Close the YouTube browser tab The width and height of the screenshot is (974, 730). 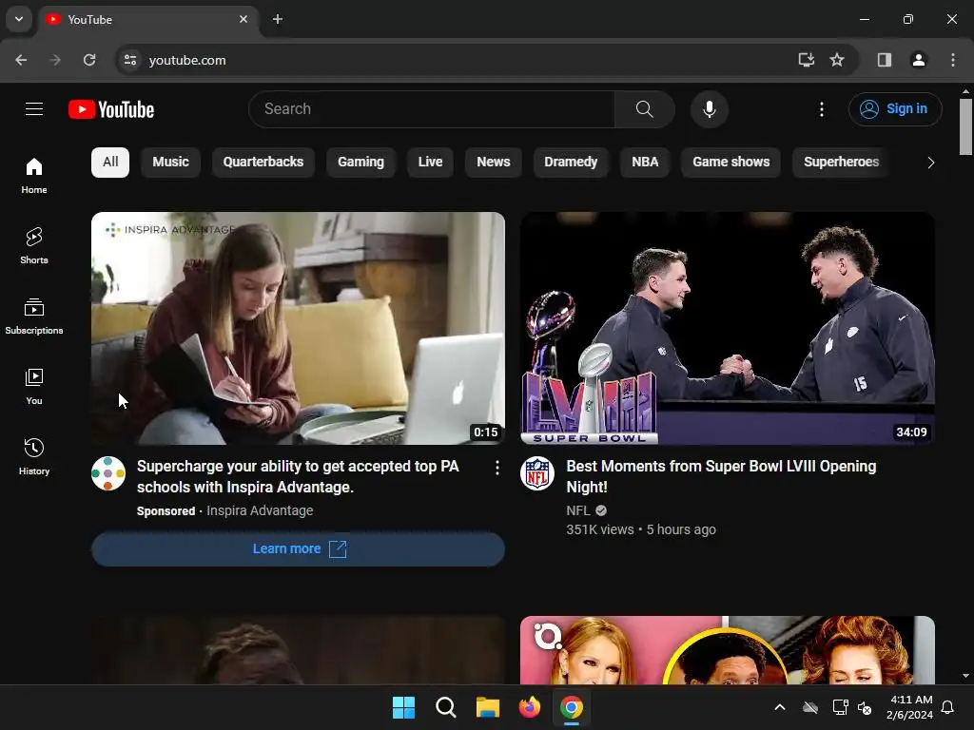tap(243, 19)
